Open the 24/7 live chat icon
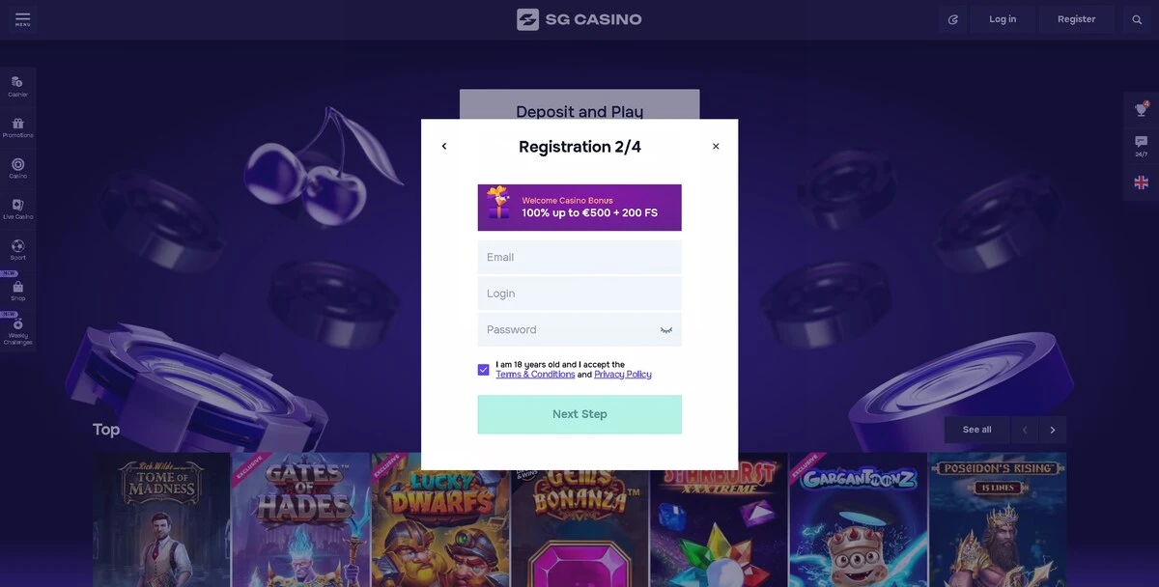Screen dimensions: 1159x587 coord(1142,146)
